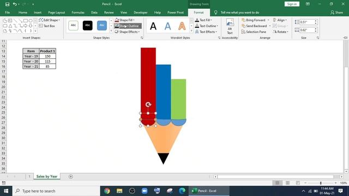Click Bring Forward
349x196 pixels.
click(254, 20)
